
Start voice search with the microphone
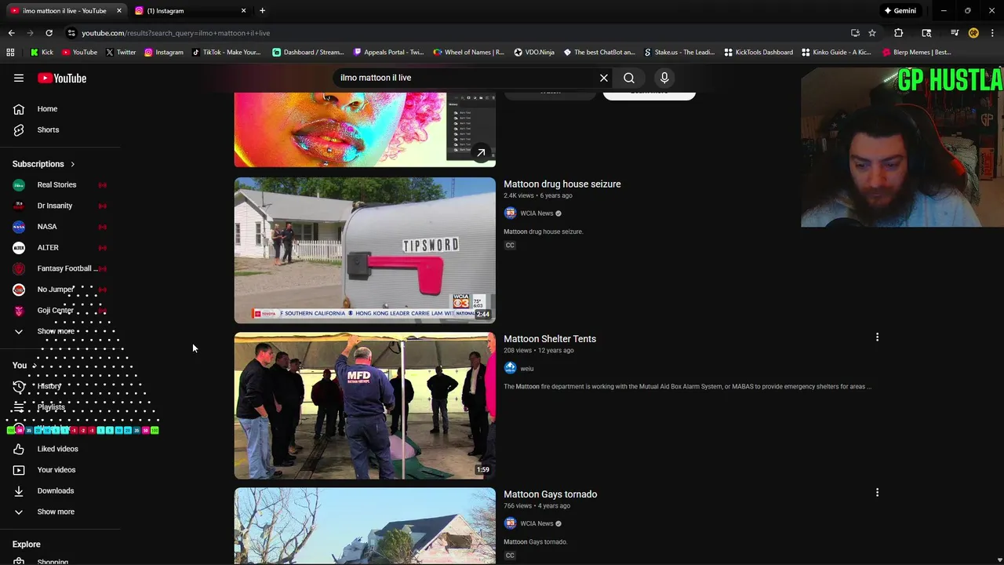click(664, 78)
